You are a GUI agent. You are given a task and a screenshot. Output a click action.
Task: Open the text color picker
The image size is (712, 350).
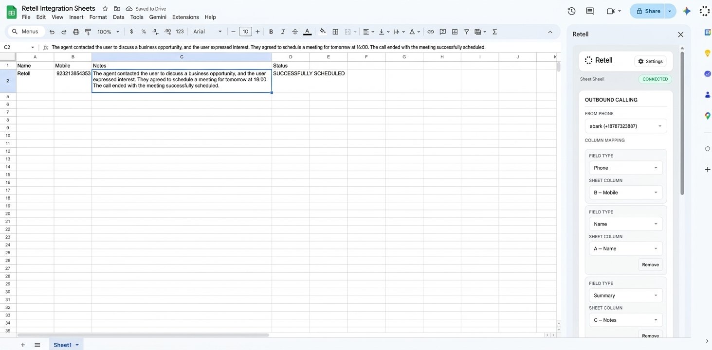pos(307,32)
